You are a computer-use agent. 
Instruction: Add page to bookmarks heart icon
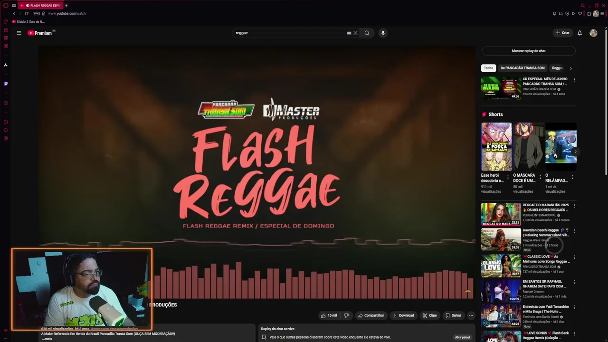pos(580,13)
